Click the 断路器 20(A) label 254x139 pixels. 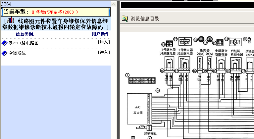[x=205, y=52]
